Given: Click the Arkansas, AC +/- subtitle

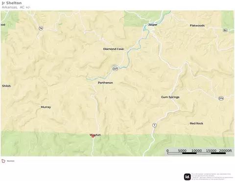Looking at the screenshot, I should 16,7.
